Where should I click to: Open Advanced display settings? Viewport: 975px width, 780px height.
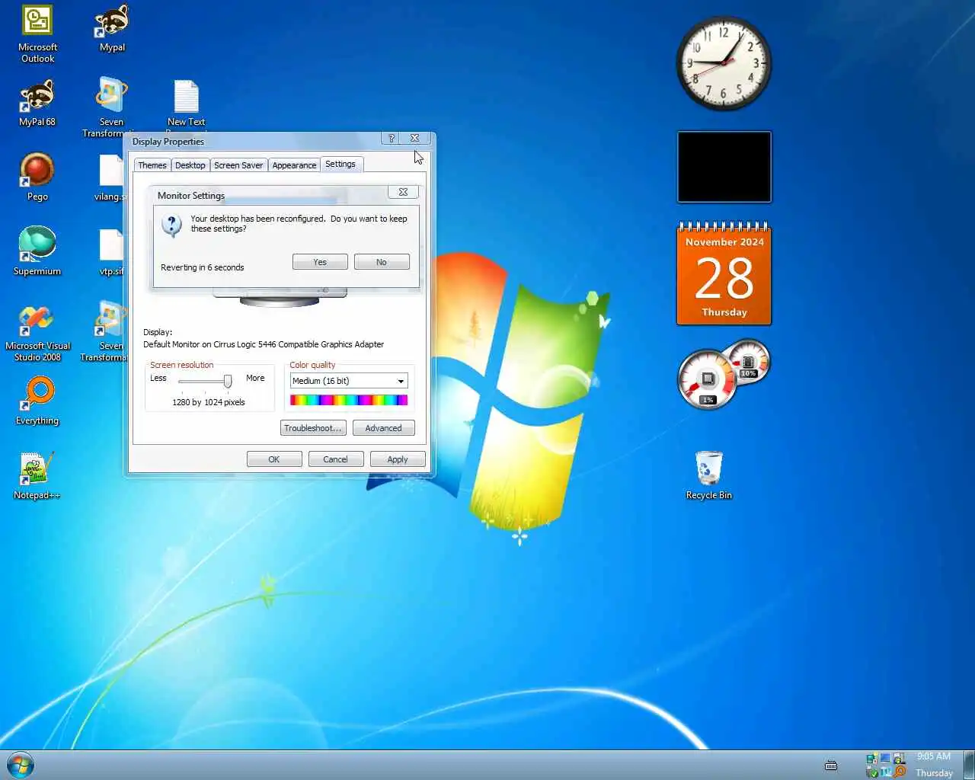pos(383,428)
